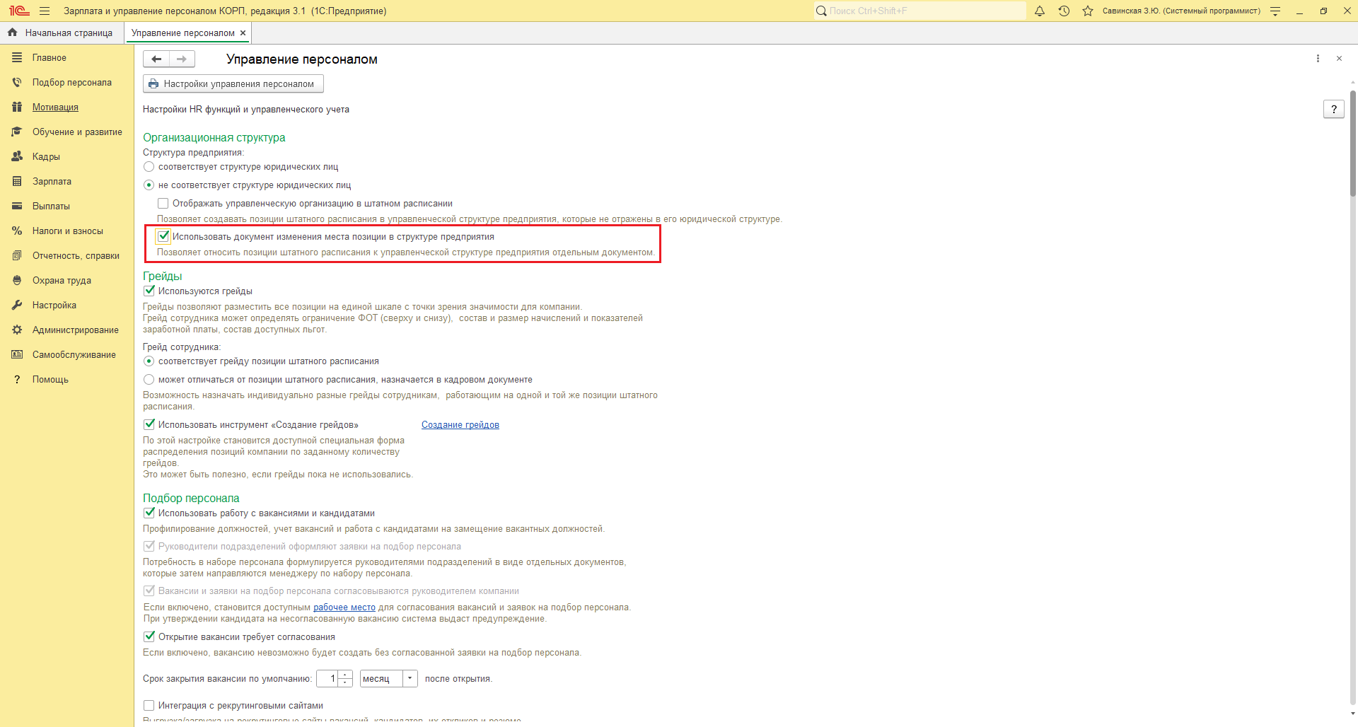The height and width of the screenshot is (727, 1358).
Task: Click the Мотивация gift icon
Action: pyautogui.click(x=17, y=107)
